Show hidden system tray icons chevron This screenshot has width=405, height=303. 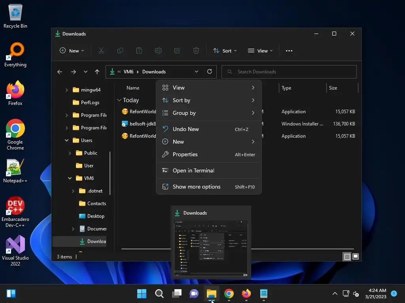click(x=335, y=294)
